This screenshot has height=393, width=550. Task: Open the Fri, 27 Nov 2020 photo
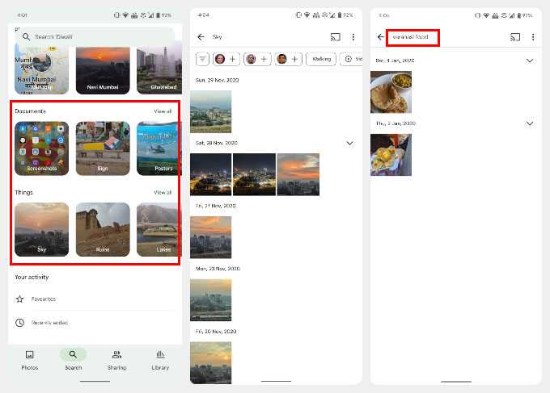tap(211, 237)
